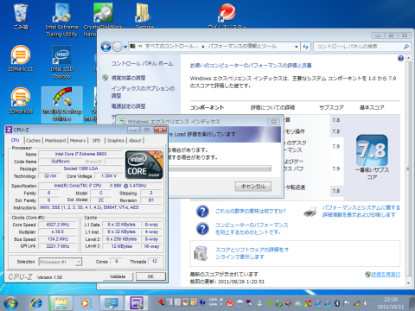Open the recent pages arrow beside navigation buttons
The height and width of the screenshot is (311, 415).
(x=125, y=47)
